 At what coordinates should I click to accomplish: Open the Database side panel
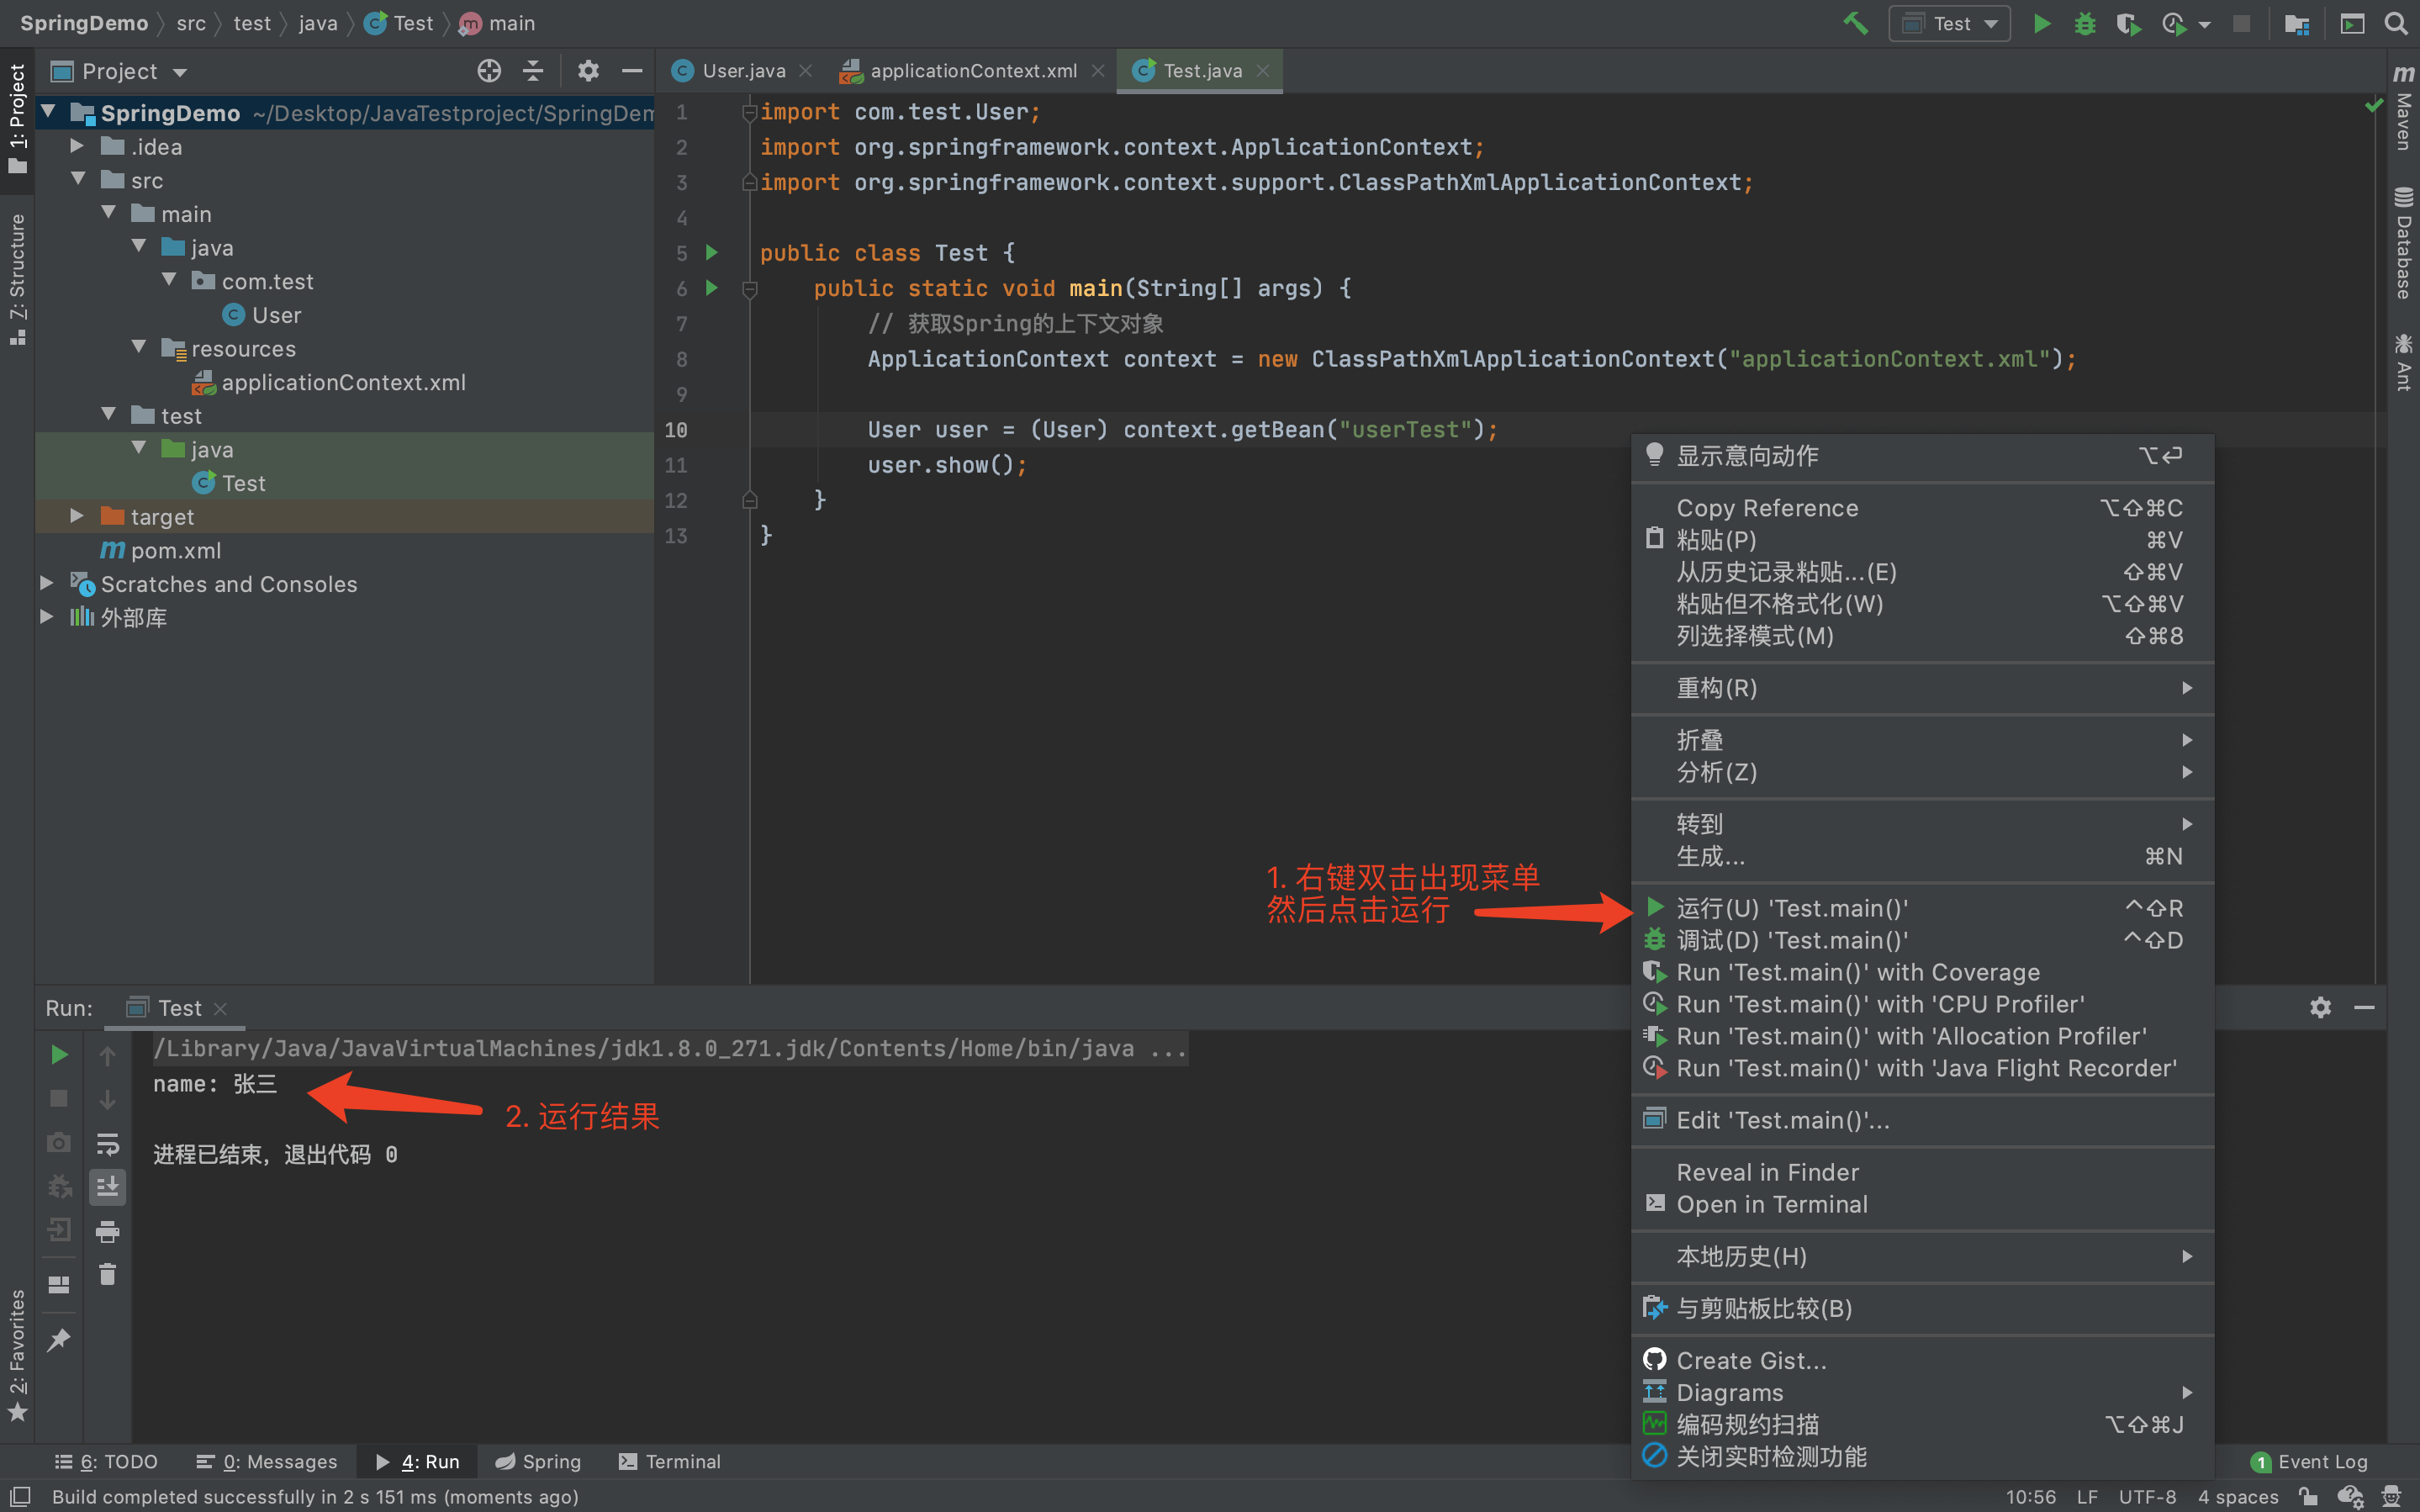click(x=2403, y=242)
